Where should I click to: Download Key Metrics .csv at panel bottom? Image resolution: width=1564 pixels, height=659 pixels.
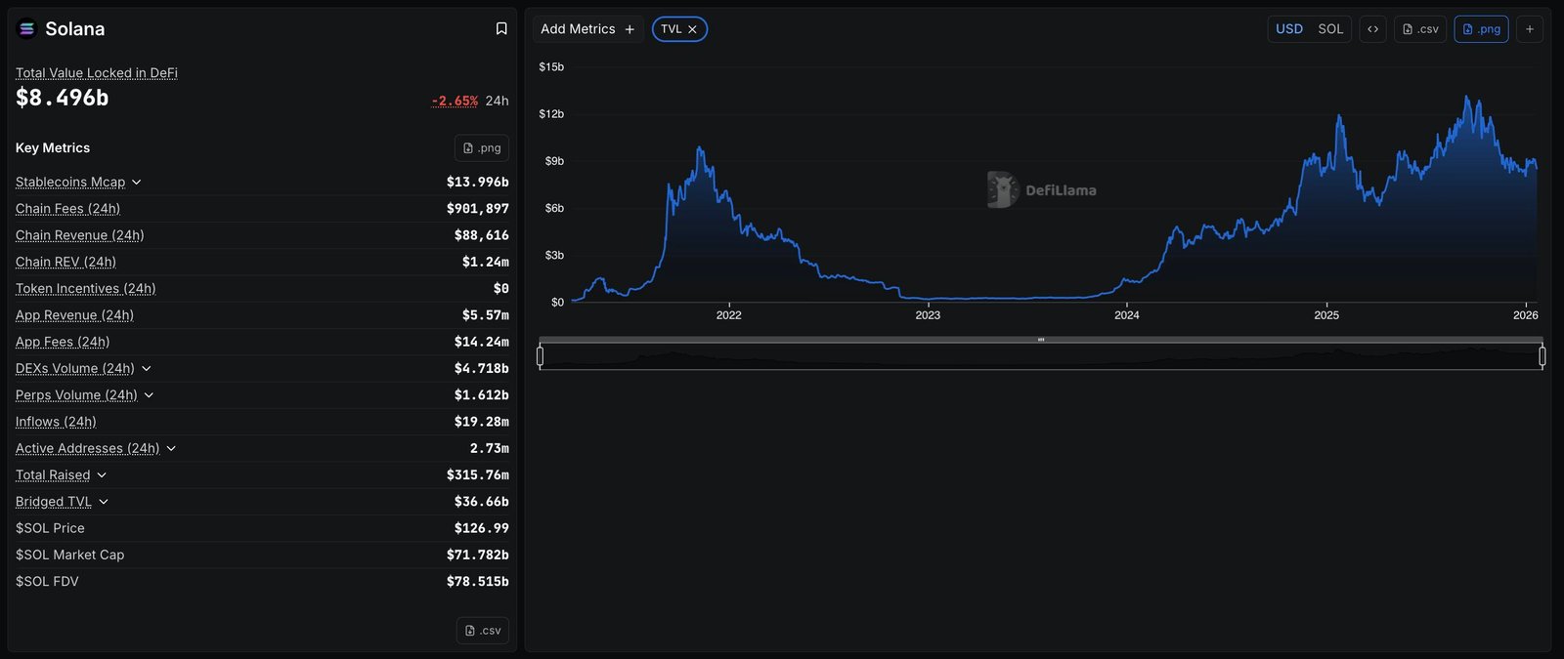[482, 631]
